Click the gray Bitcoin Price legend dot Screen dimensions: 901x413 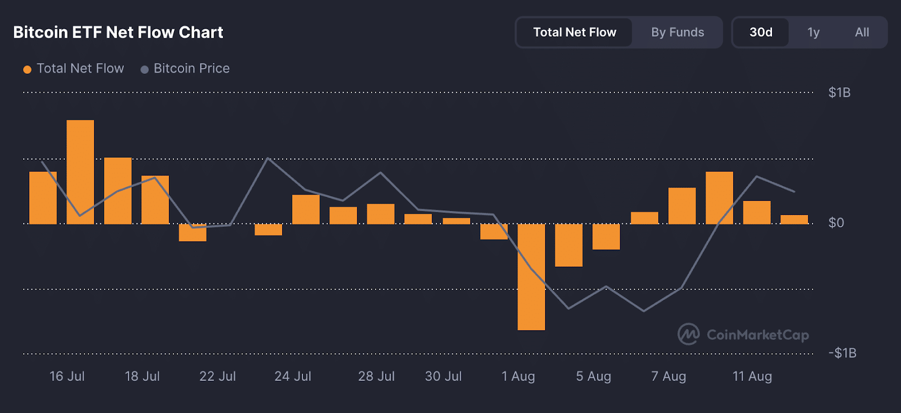(145, 69)
